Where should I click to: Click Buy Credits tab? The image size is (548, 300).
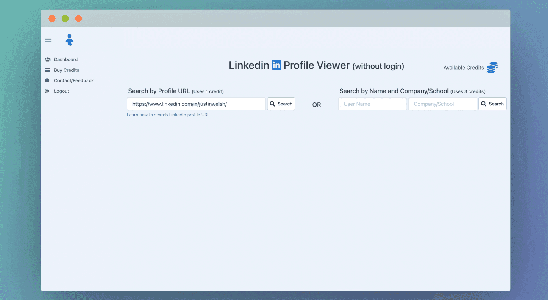(x=66, y=70)
